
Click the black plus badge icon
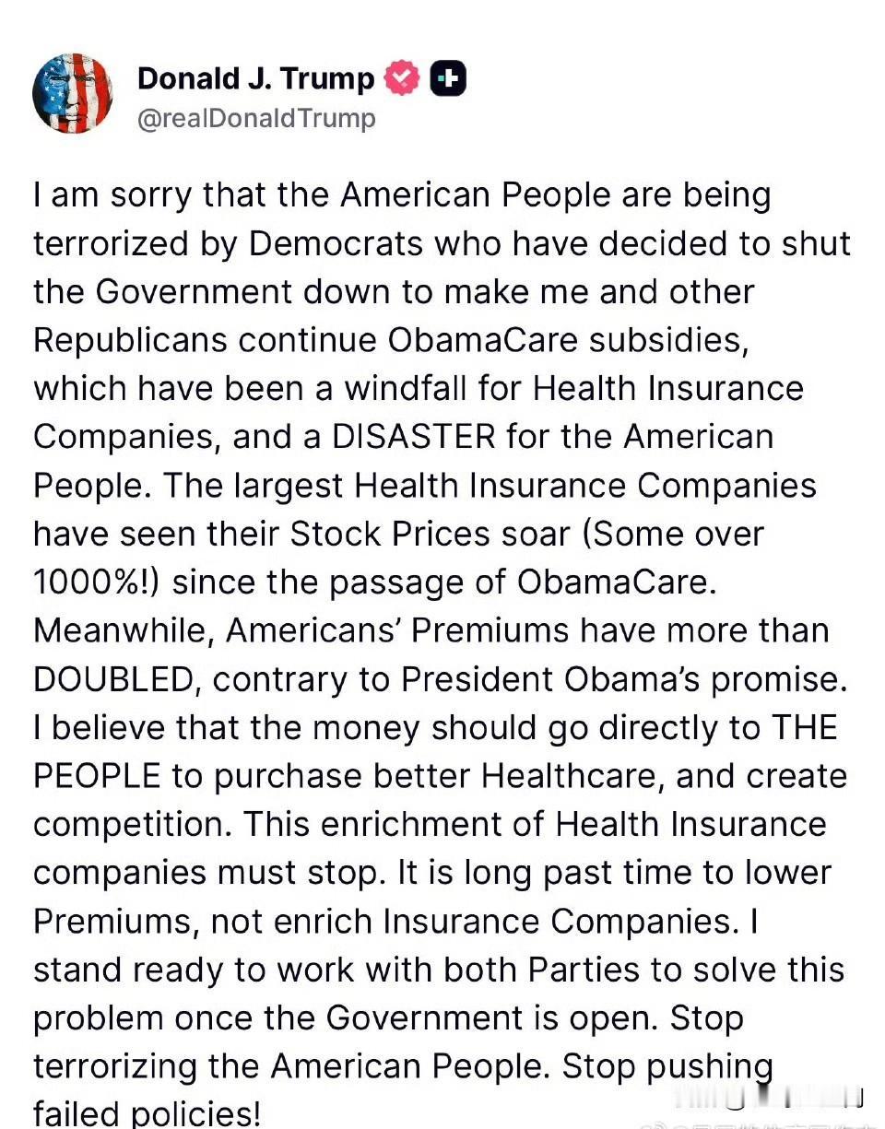(x=449, y=79)
